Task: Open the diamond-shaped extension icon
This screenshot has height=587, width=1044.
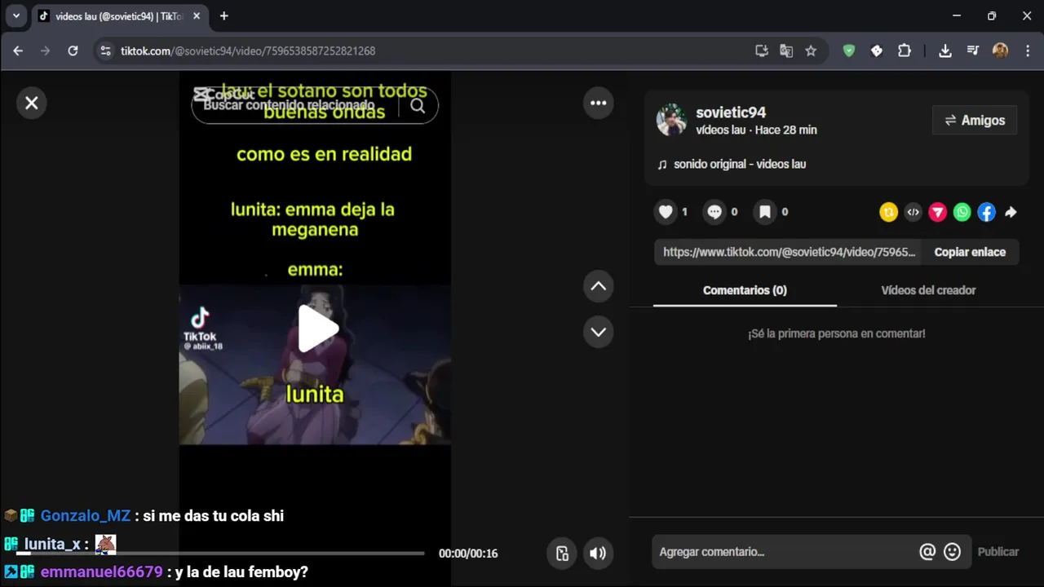Action: [x=877, y=51]
